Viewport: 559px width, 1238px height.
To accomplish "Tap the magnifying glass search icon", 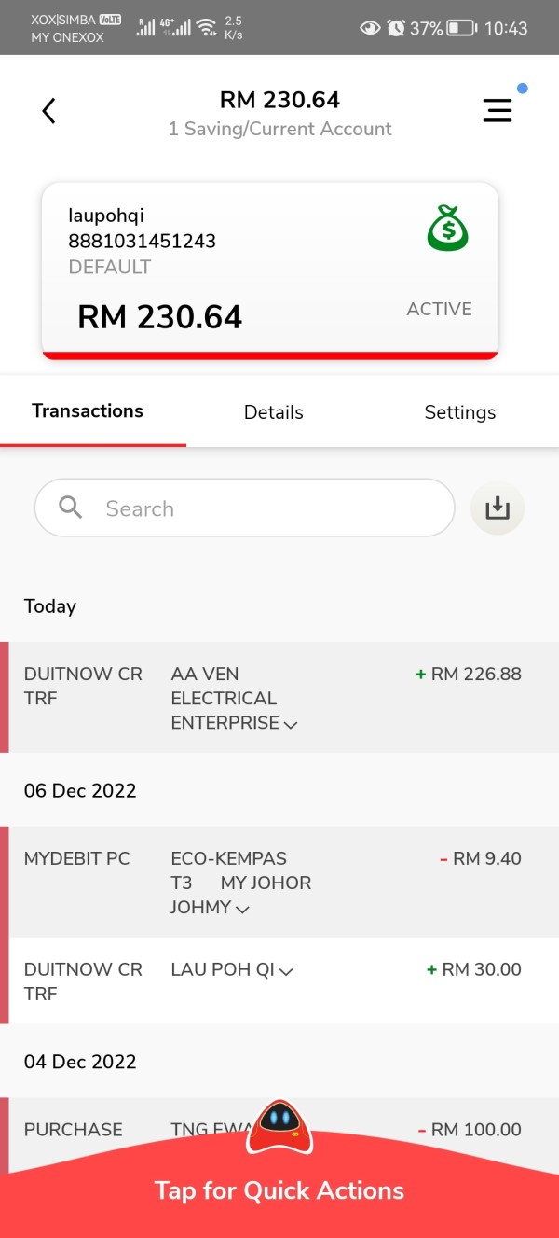I will 71,508.
